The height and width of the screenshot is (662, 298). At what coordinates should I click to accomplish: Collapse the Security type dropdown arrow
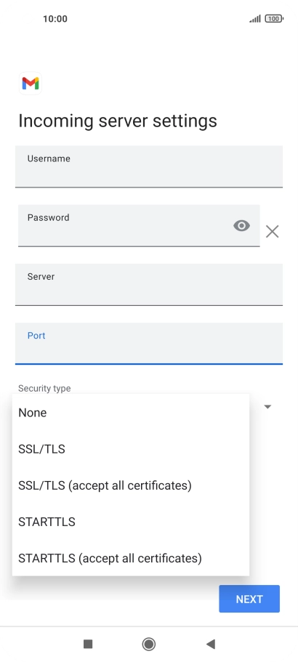[x=267, y=406]
